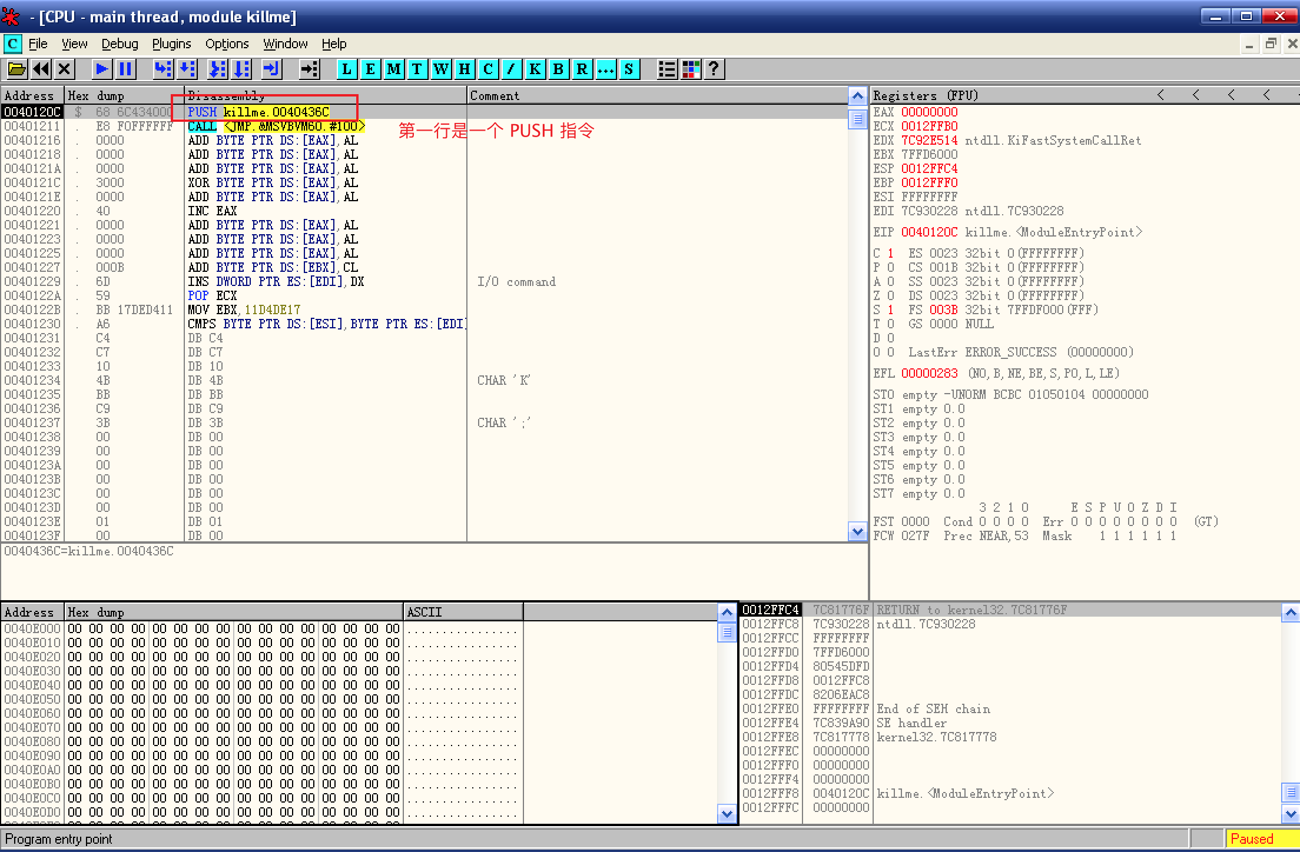Click the Help question mark toolbar icon
Viewport: 1300px width, 852px height.
[x=714, y=69]
